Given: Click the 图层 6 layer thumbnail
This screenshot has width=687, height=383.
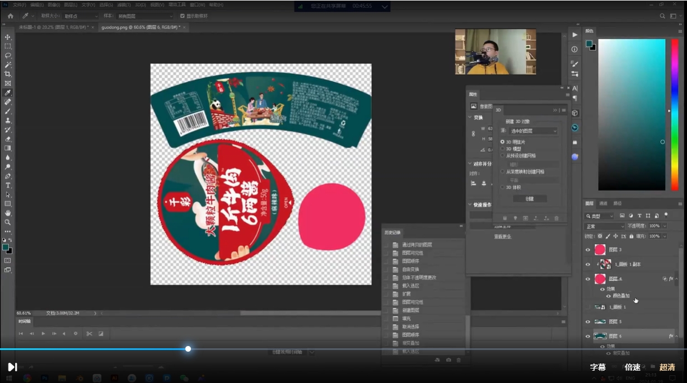Looking at the screenshot, I should pos(600,337).
